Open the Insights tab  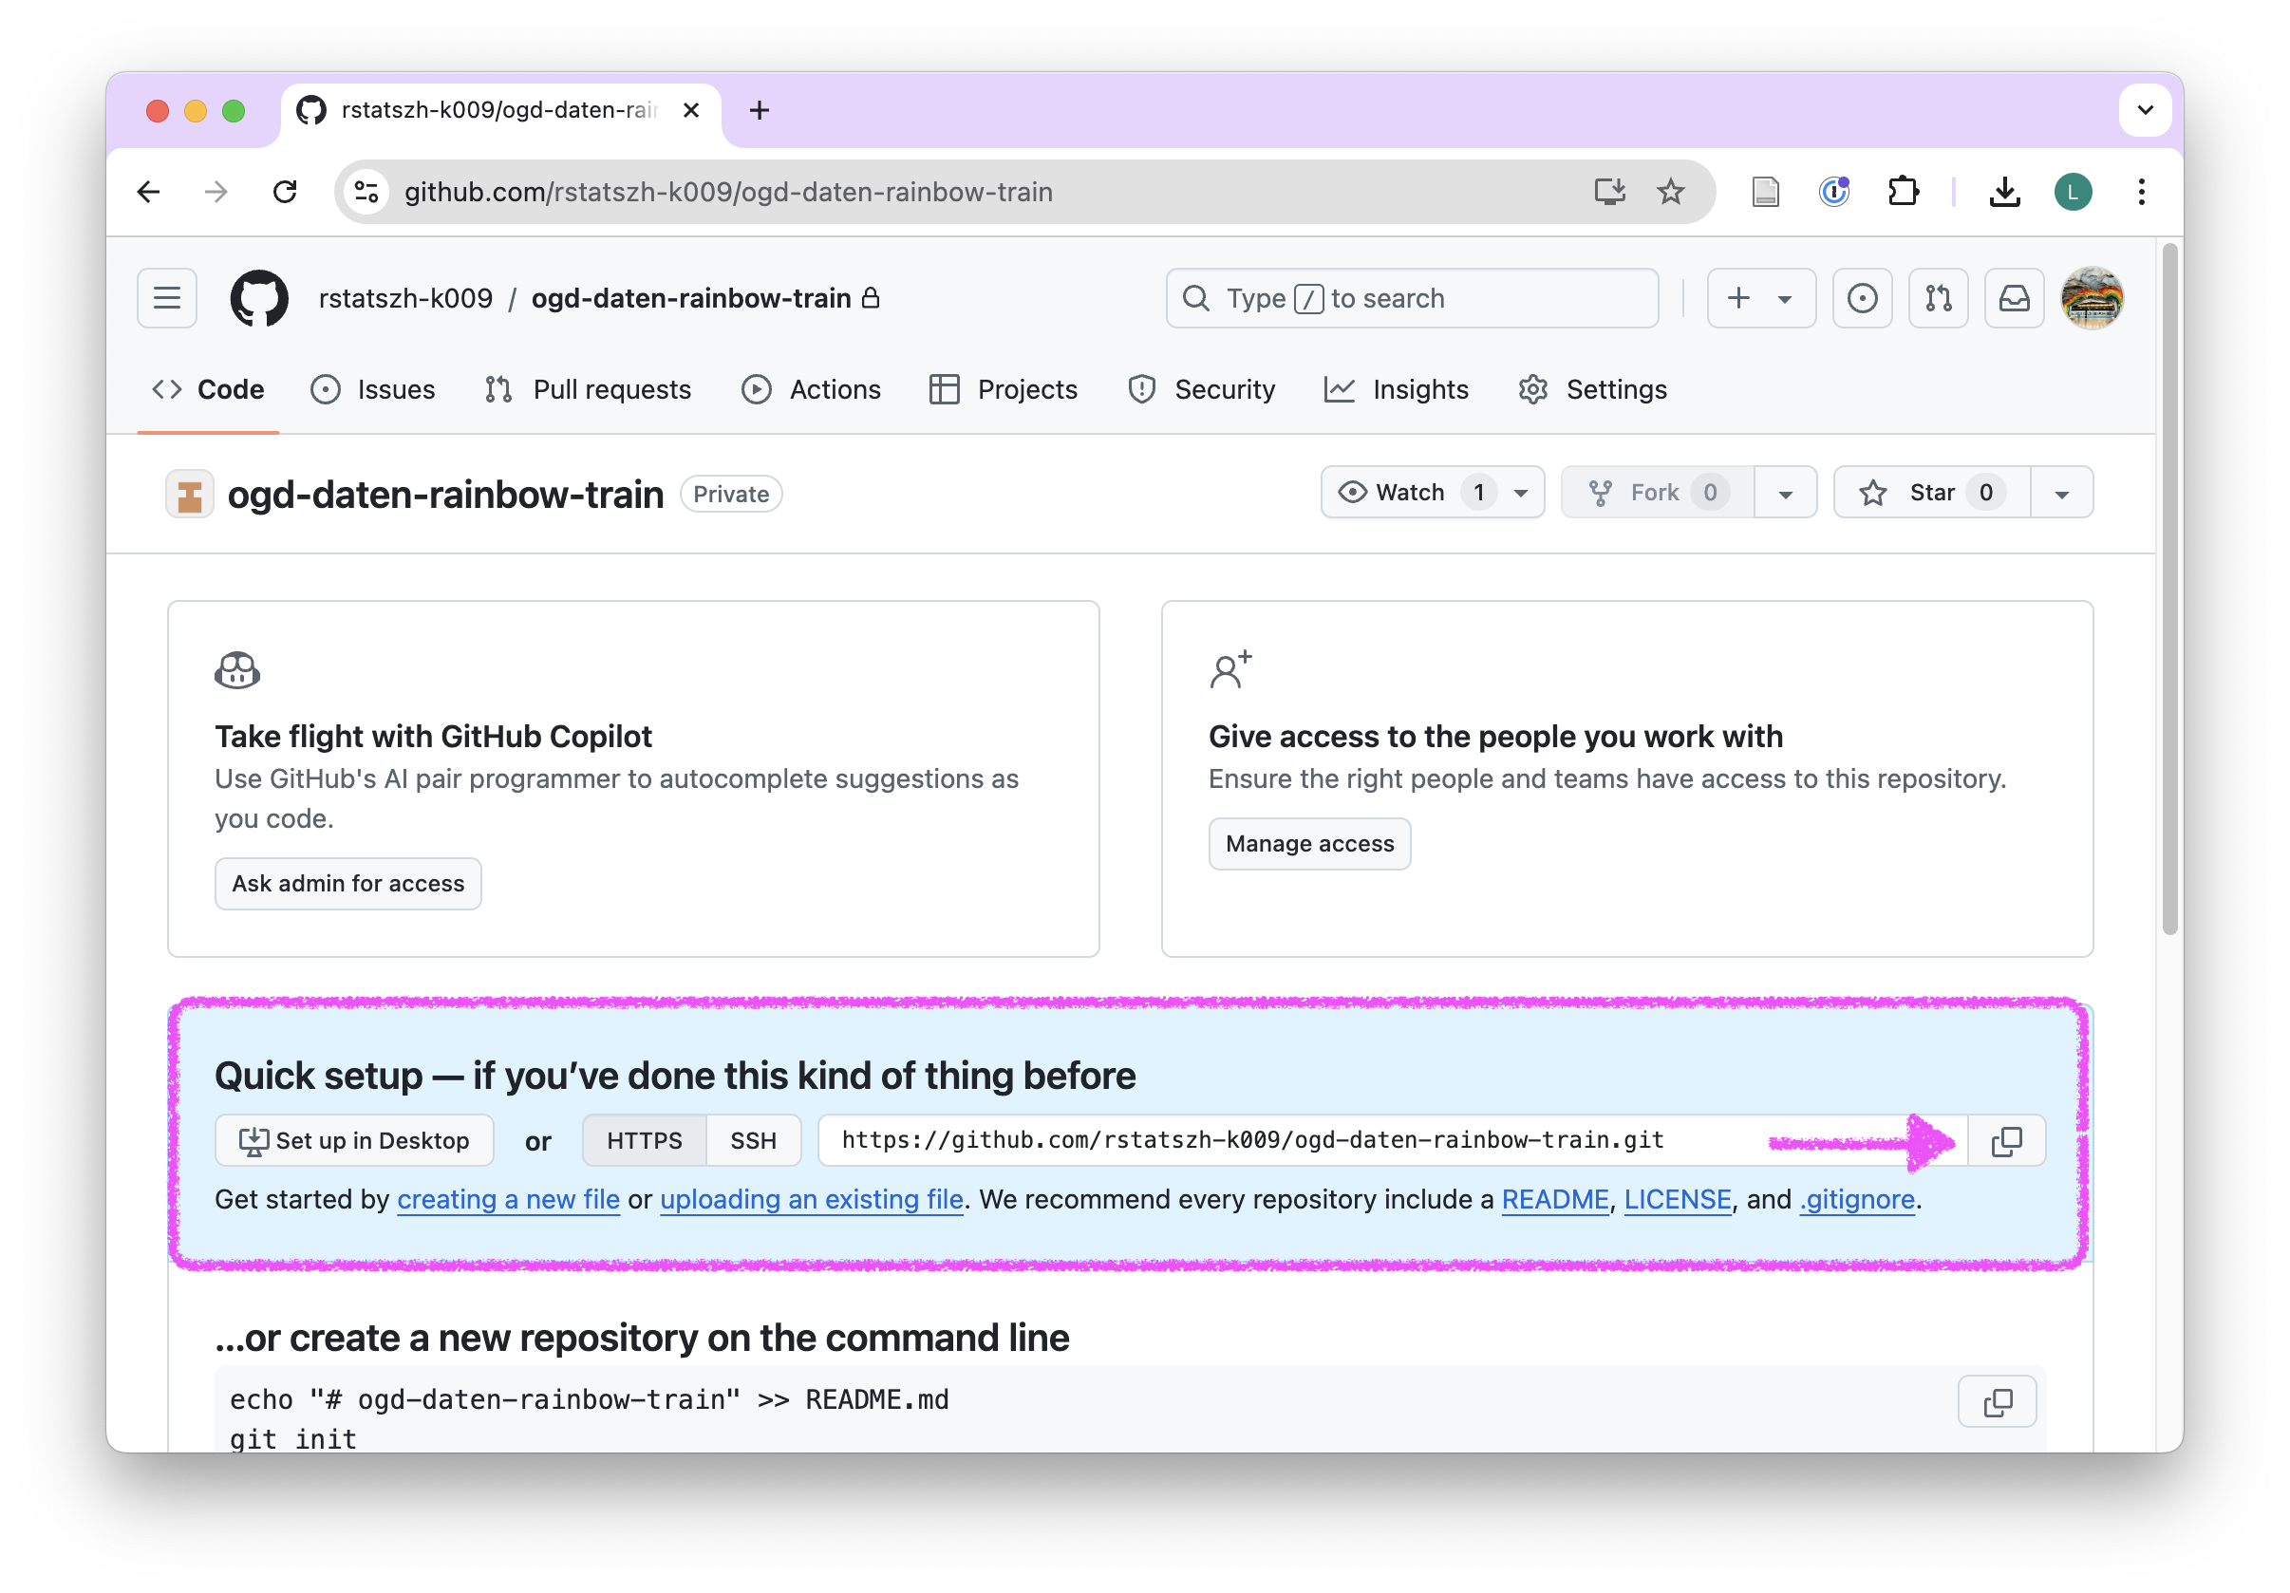click(1396, 389)
